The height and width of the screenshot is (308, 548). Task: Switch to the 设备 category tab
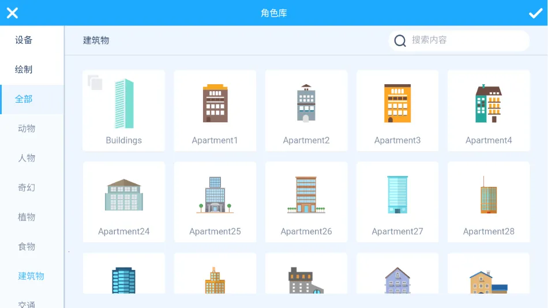click(24, 40)
